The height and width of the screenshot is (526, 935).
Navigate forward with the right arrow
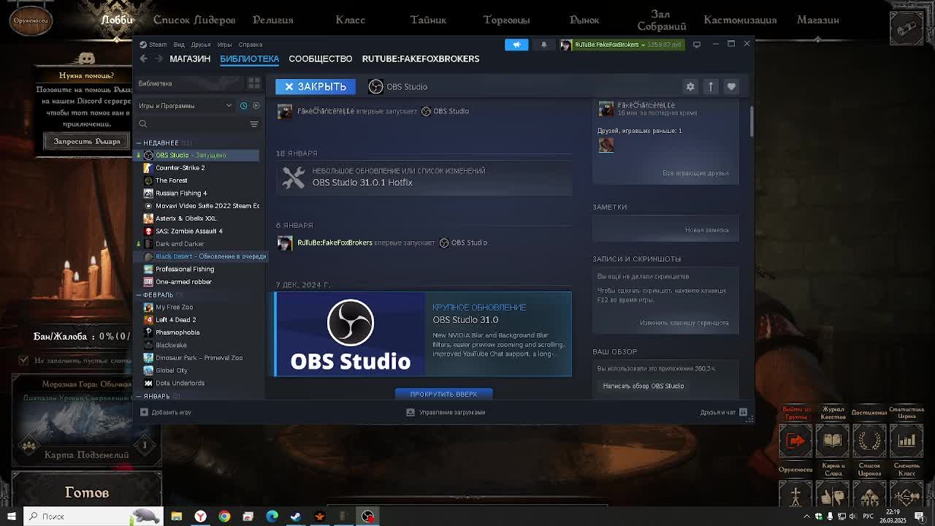click(x=159, y=58)
